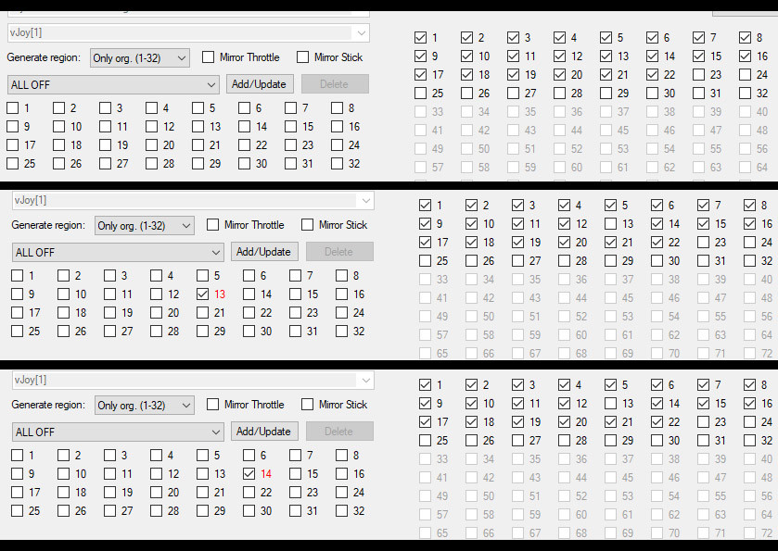The image size is (778, 551).
Task: Check box 9 under ALL OFF in bottom panel
Action: coord(17,474)
